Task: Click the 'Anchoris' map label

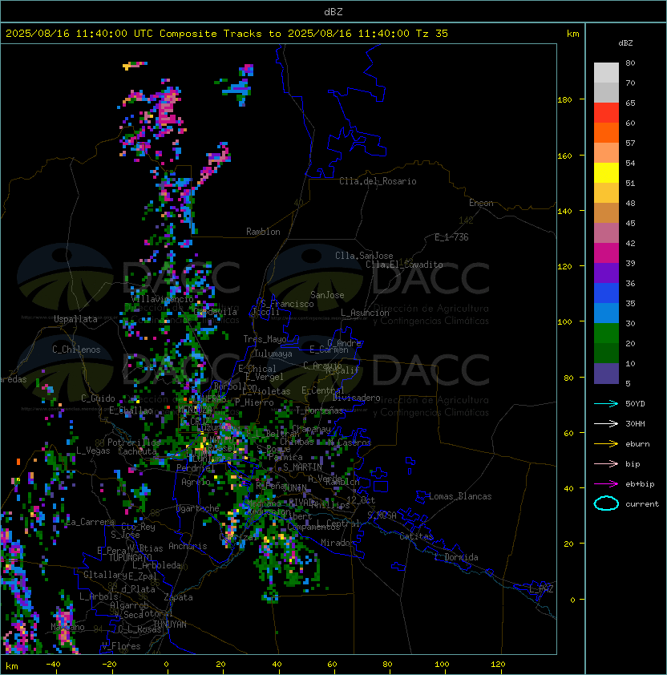Action: [x=188, y=546]
